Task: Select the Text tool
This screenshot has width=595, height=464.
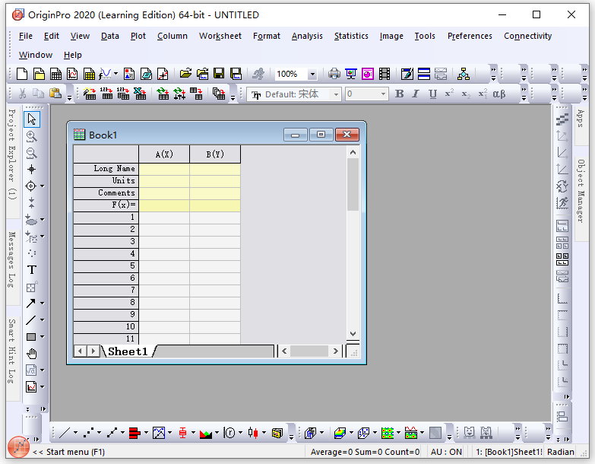Action: [31, 269]
